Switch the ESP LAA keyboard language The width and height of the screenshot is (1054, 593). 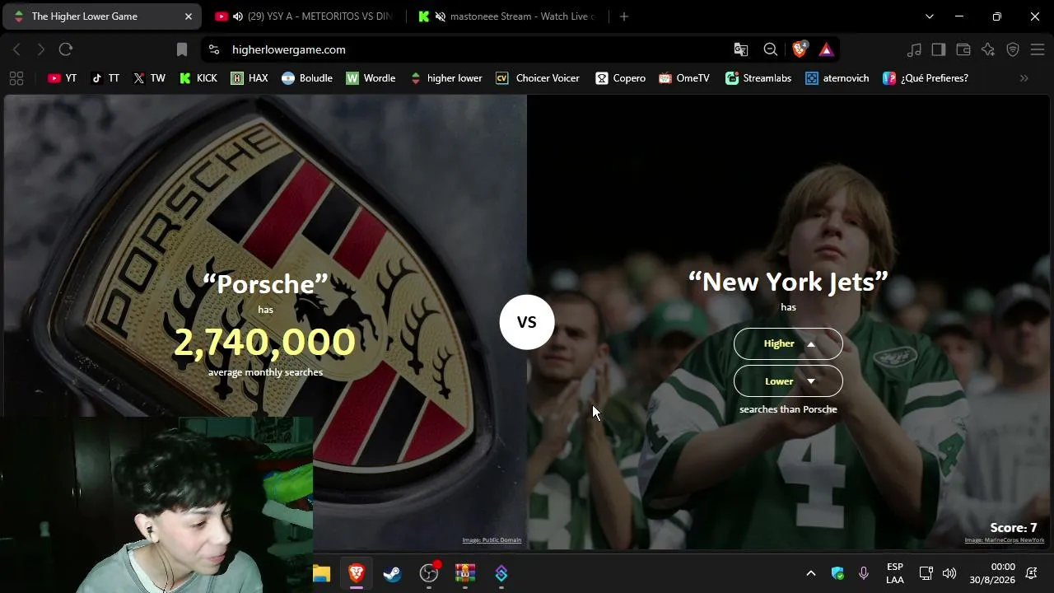pyautogui.click(x=895, y=573)
